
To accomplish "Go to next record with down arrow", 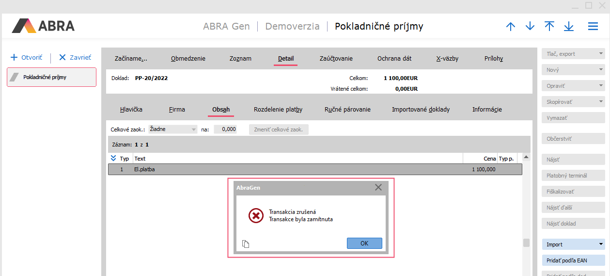I will (x=530, y=27).
